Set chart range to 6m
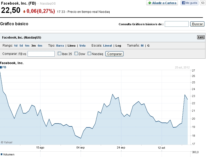The image size is (206, 157). [40, 46]
